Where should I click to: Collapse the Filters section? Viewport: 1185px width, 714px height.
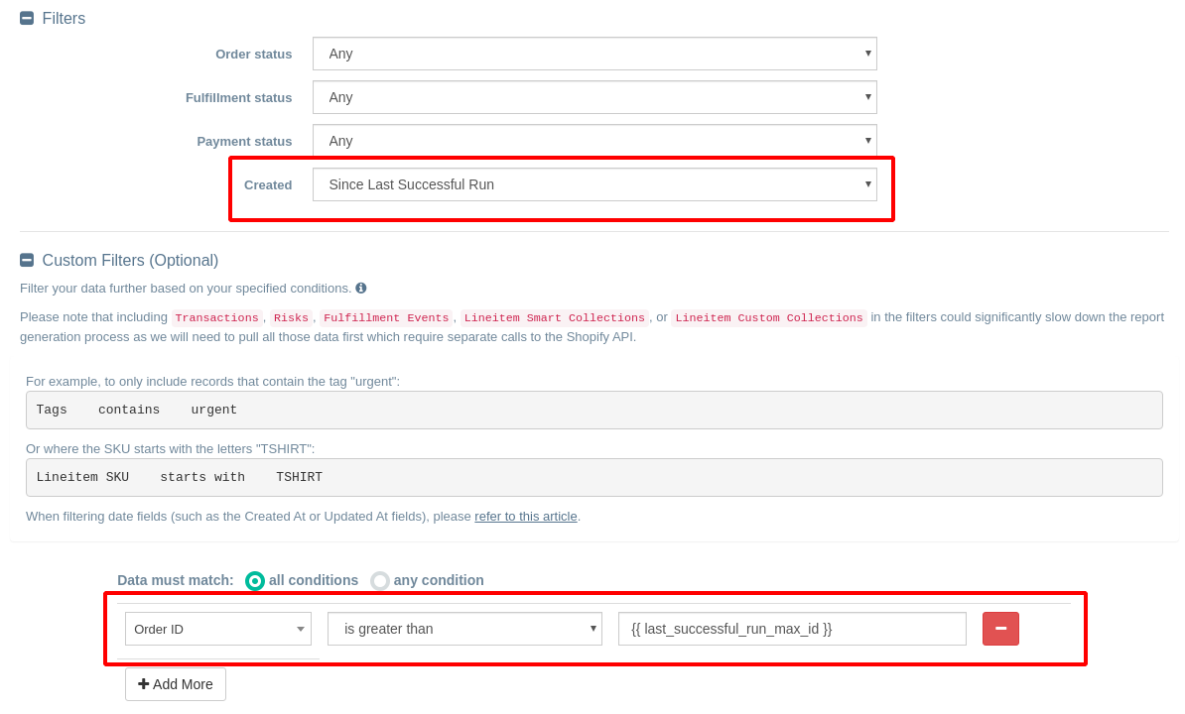point(26,18)
